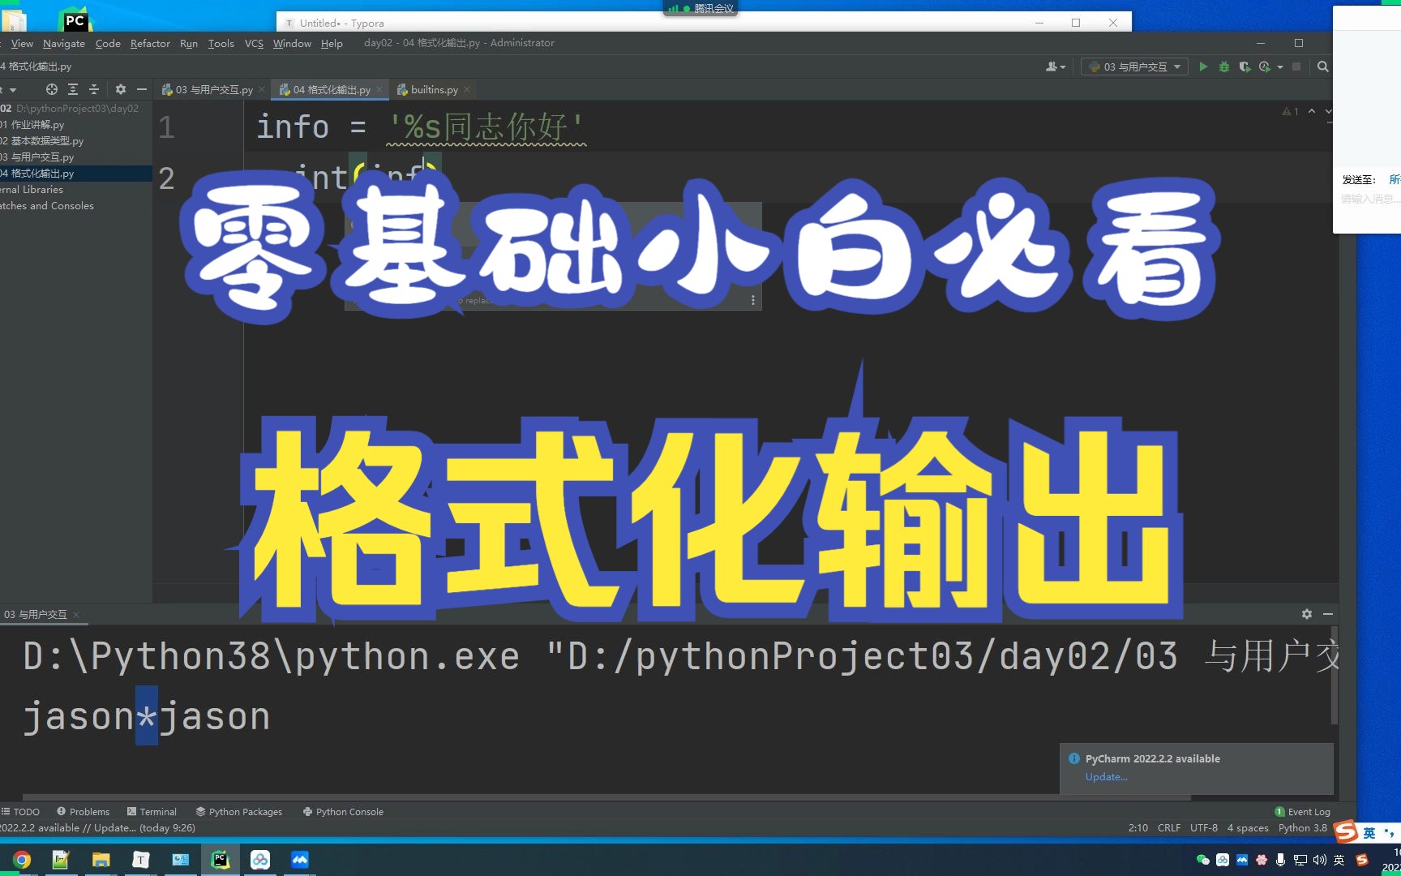Click the WeChat tray icon
This screenshot has width=1401, height=876.
click(1203, 860)
